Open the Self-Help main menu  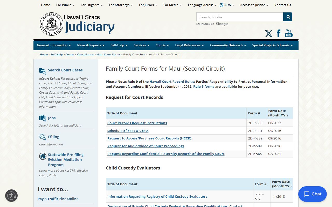(x=119, y=45)
